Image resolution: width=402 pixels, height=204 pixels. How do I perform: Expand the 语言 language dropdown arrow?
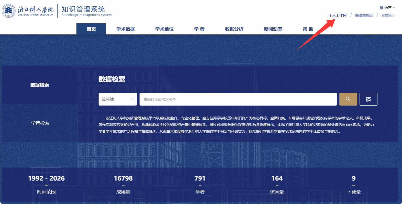tap(394, 8)
